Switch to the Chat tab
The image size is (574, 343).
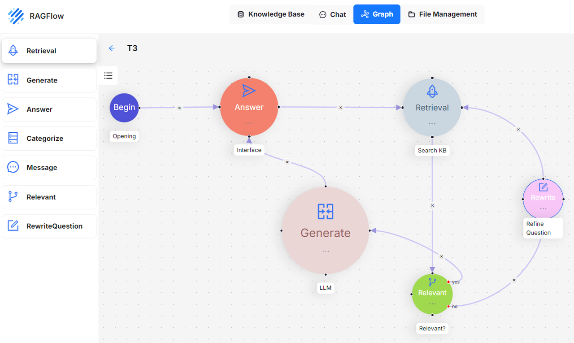click(x=332, y=14)
